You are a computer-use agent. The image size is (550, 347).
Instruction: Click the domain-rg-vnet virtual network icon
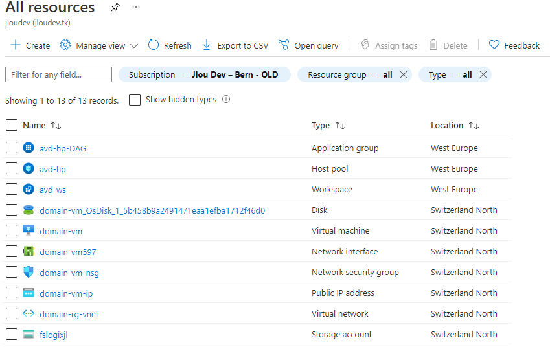[29, 313]
